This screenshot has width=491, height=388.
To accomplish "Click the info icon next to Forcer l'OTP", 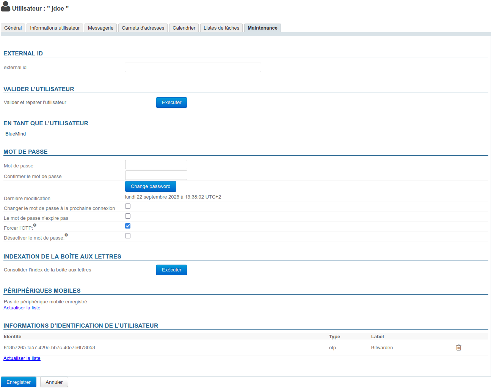I will (x=35, y=225).
